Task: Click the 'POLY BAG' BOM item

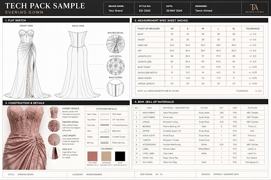Action: 147,162
